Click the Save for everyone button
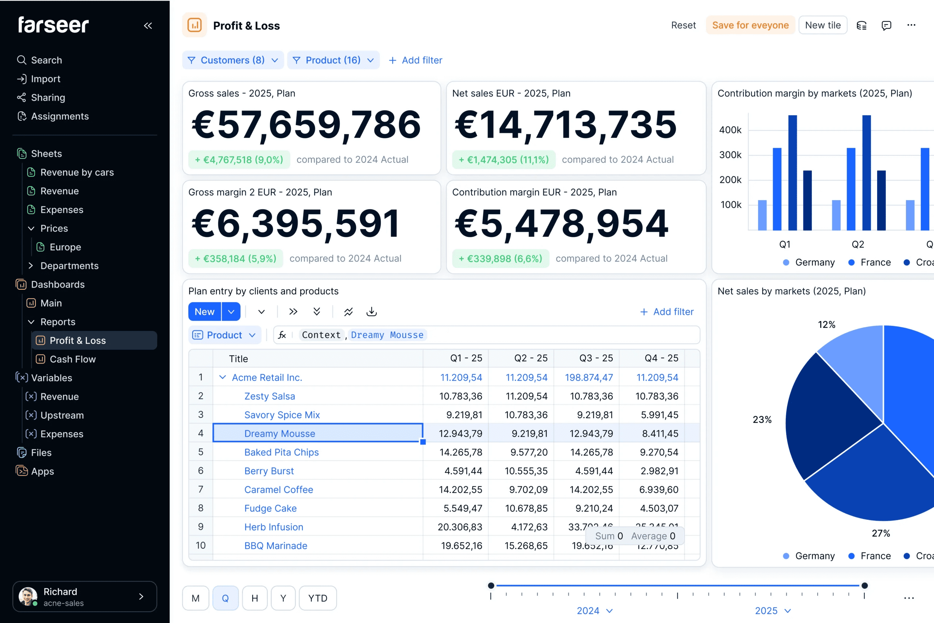 [750, 25]
